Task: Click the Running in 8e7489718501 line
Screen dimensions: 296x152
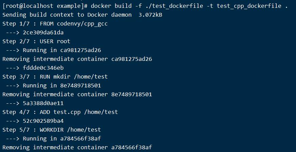Action: pyautogui.click(x=62, y=86)
